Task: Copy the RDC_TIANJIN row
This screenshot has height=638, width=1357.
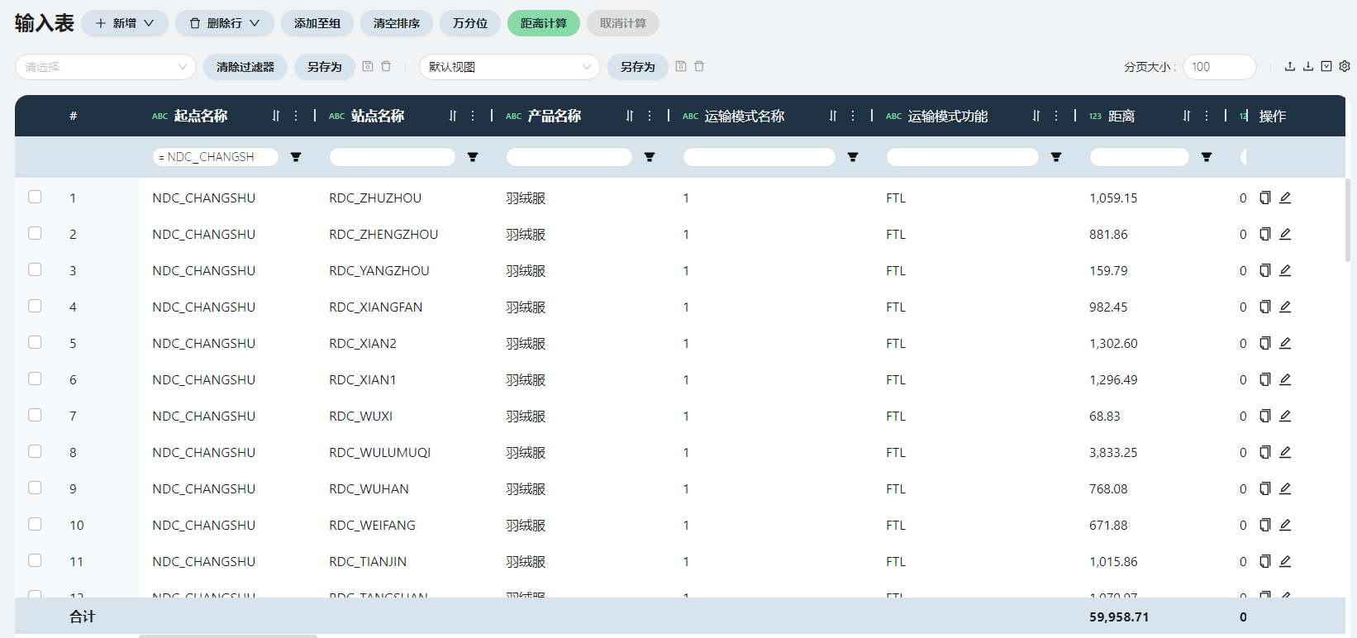Action: pos(1264,561)
